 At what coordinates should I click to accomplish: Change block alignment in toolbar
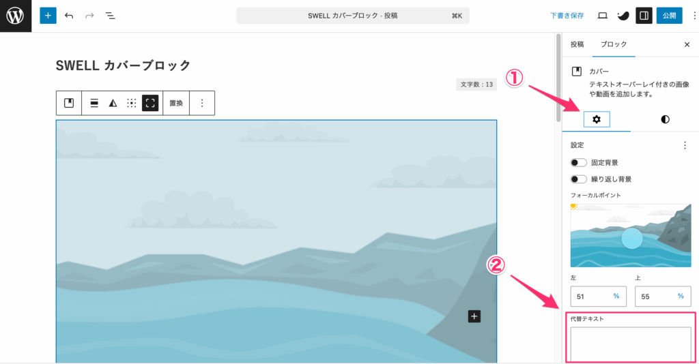[x=94, y=103]
